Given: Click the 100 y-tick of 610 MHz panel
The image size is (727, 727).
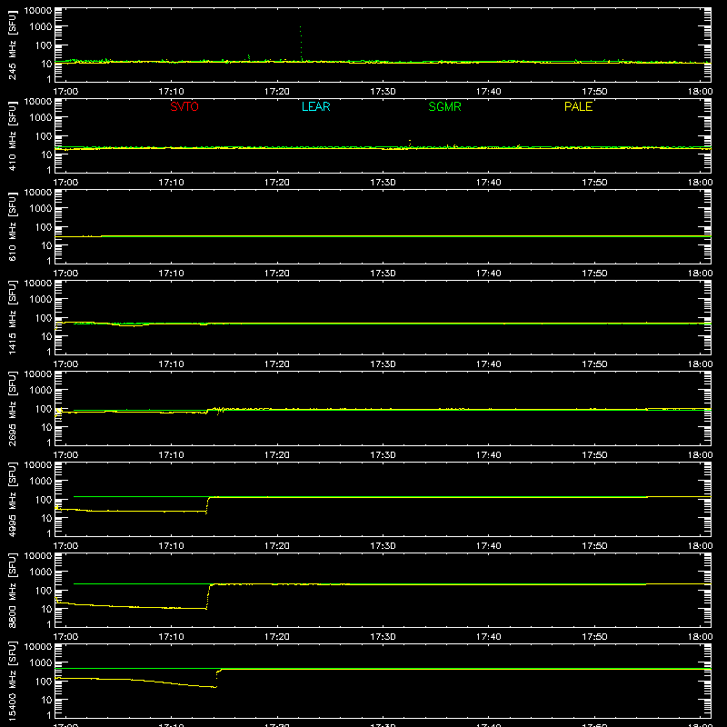Looking at the screenshot, I should 44,227.
